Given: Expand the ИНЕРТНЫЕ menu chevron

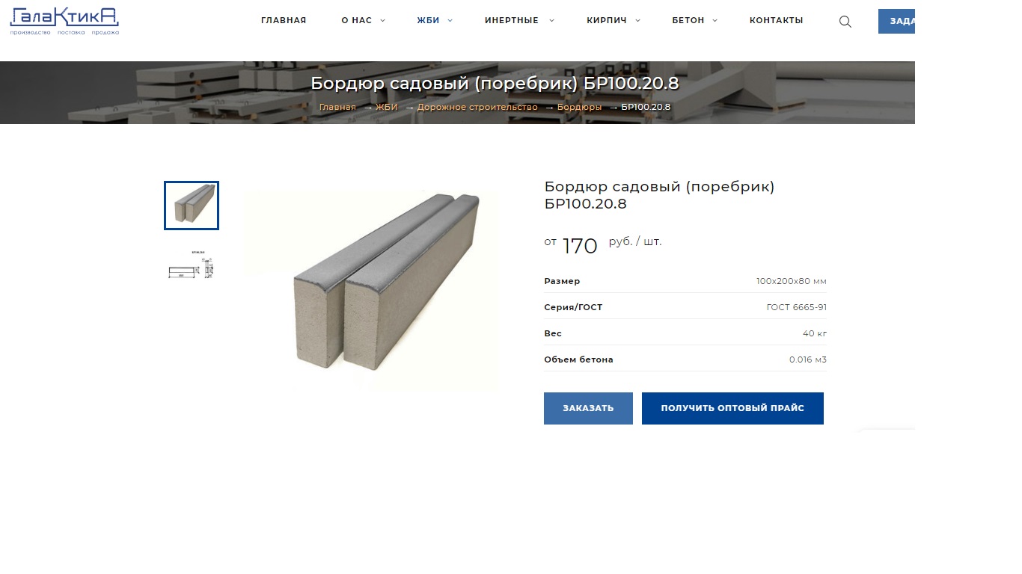Looking at the screenshot, I should 552,21.
